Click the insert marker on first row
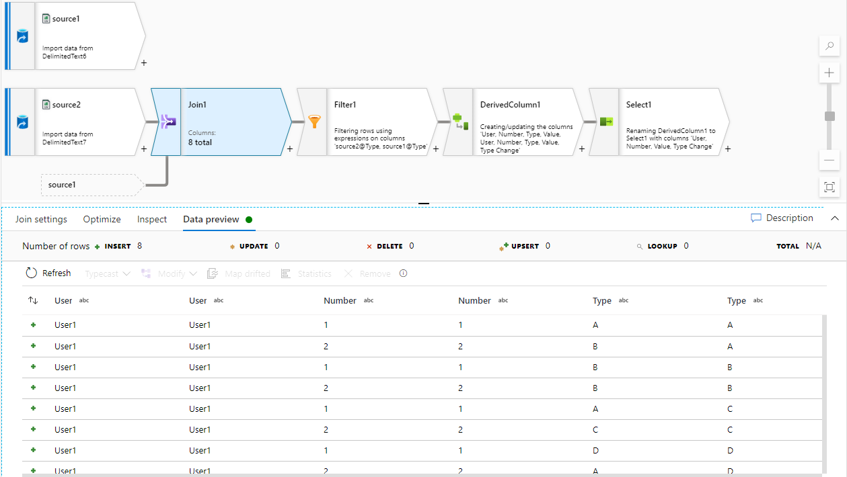The image size is (847, 477). pyautogui.click(x=33, y=325)
